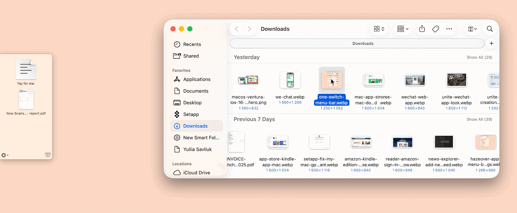
Task: Click the Shared folder icon
Action: 177,56
